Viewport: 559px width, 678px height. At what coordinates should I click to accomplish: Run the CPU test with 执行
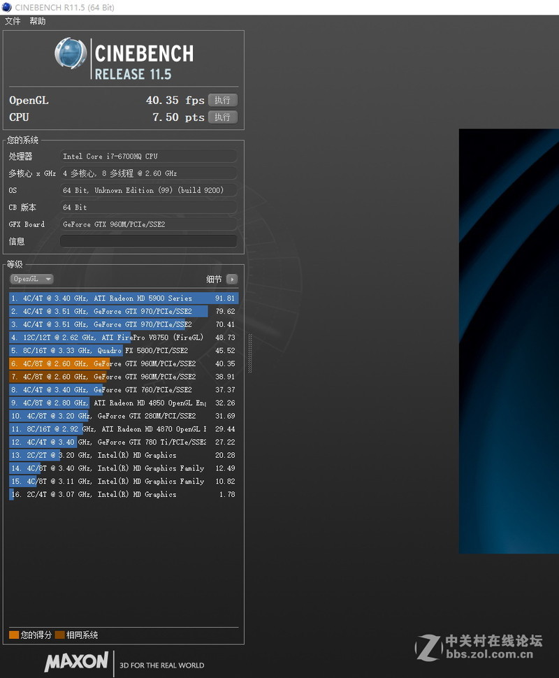coord(222,117)
